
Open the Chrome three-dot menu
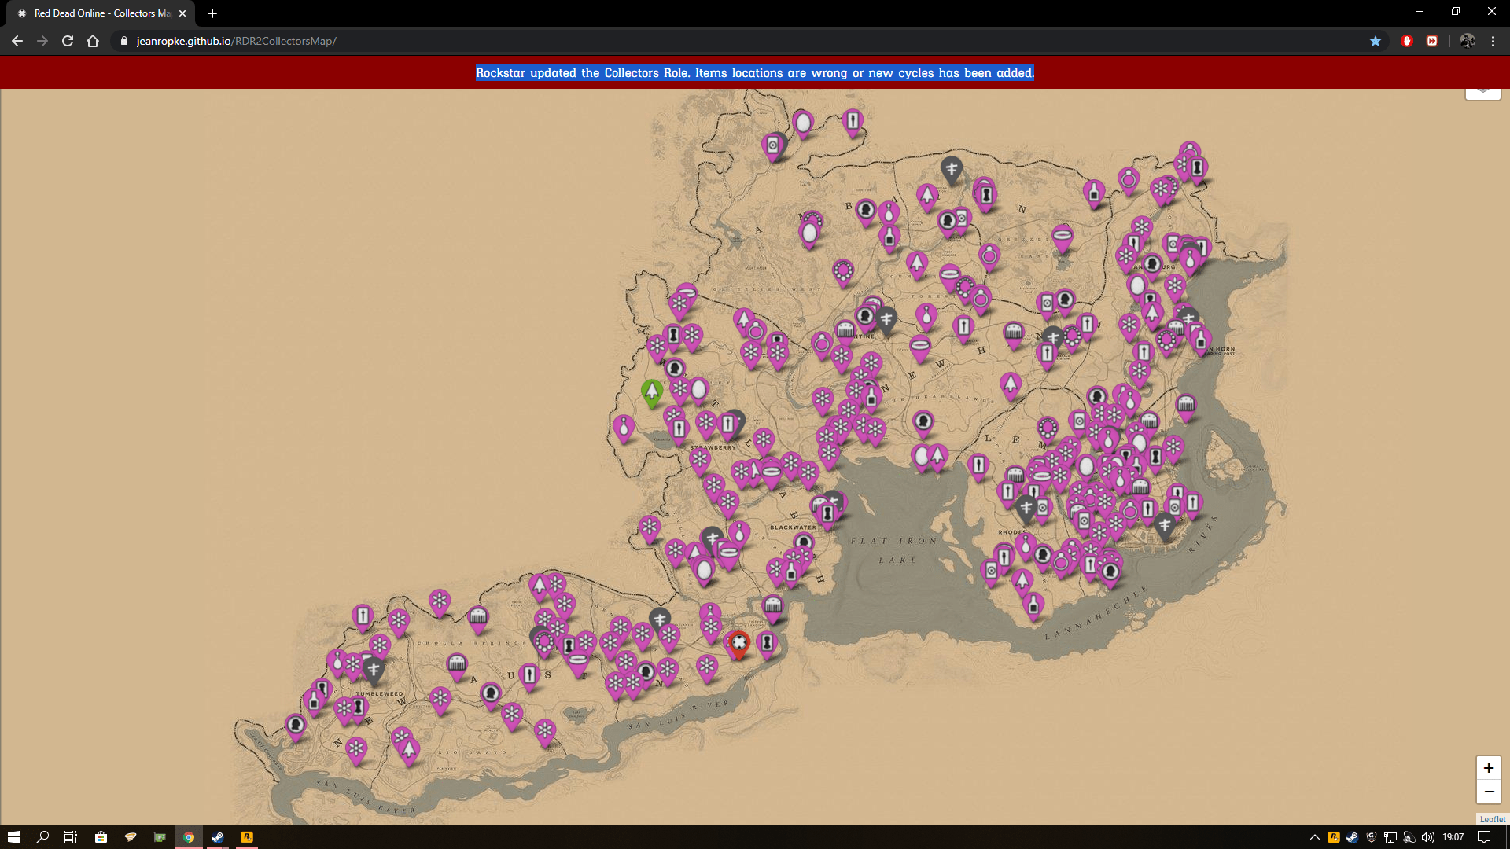point(1493,41)
